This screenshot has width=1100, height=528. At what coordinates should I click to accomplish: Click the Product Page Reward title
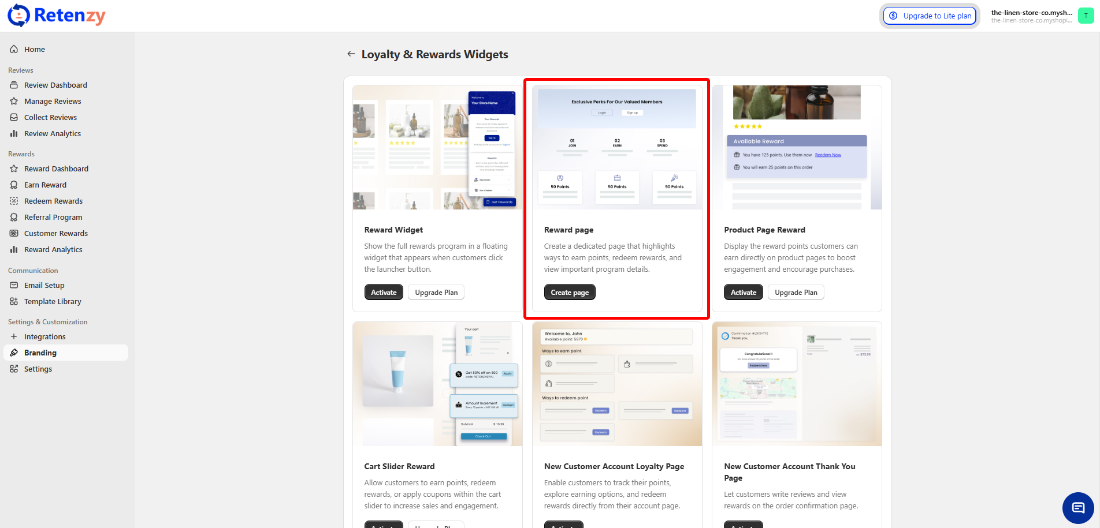click(x=764, y=230)
